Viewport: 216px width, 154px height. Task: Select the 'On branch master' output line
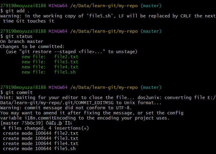click(x=22, y=41)
